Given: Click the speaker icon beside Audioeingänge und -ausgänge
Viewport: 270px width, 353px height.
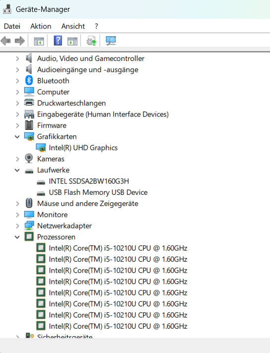Looking at the screenshot, I should point(29,69).
